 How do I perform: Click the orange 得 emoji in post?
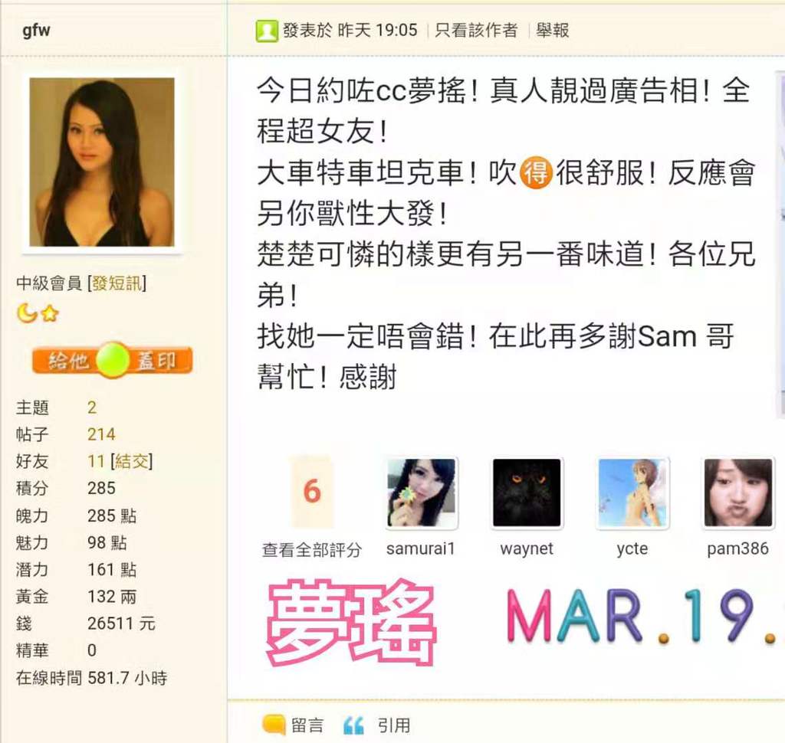pyautogui.click(x=536, y=172)
